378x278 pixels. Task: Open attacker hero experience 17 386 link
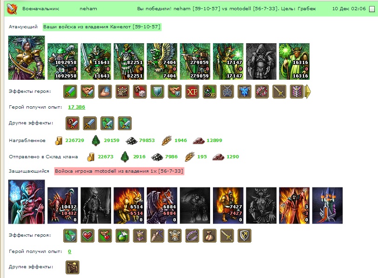(x=76, y=107)
